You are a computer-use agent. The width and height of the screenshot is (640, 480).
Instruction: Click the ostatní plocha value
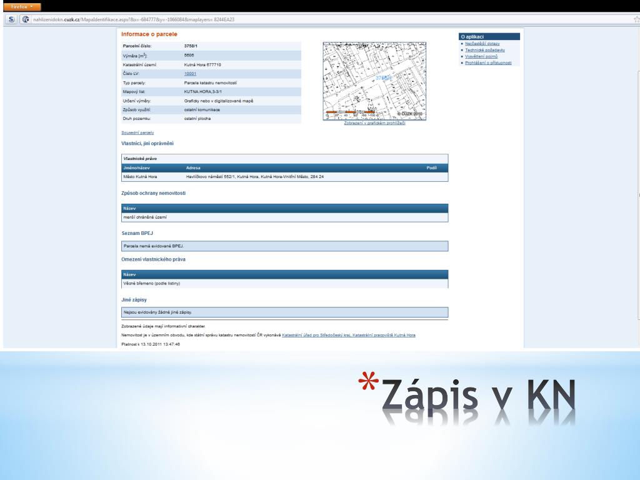[197, 119]
